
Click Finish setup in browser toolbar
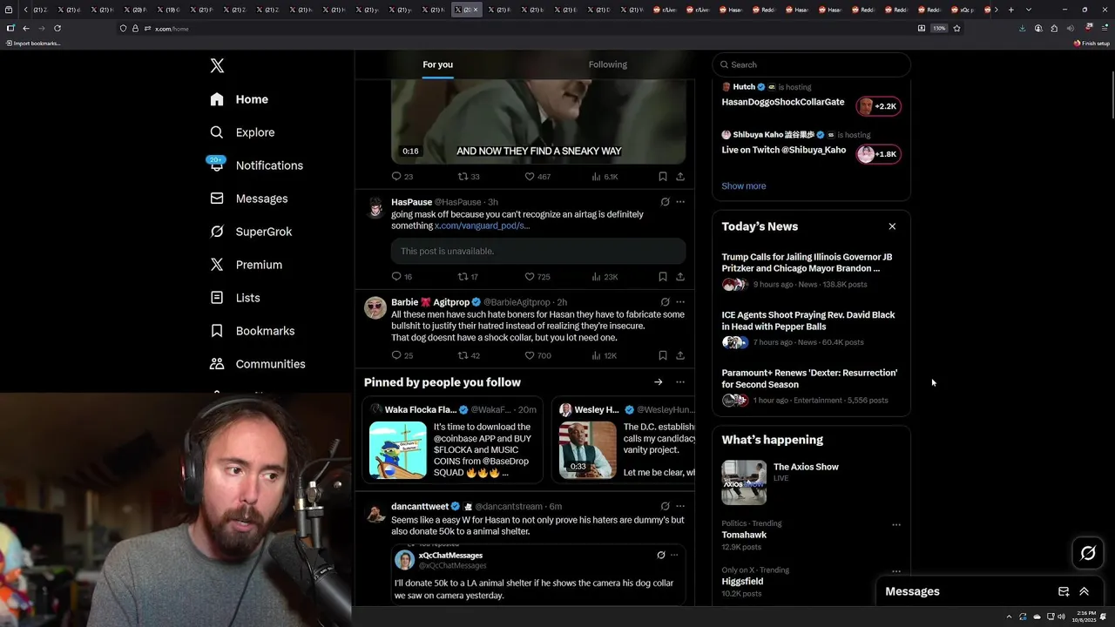pyautogui.click(x=1091, y=43)
